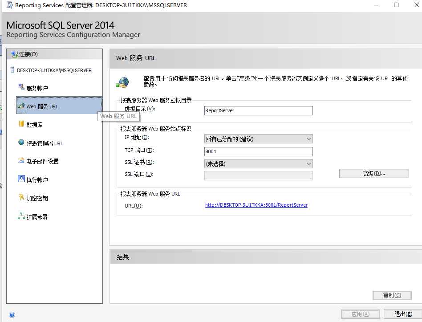The image size is (422, 322).
Task: Click the 虚拟目录 ReportServer input field
Action: tap(259, 110)
